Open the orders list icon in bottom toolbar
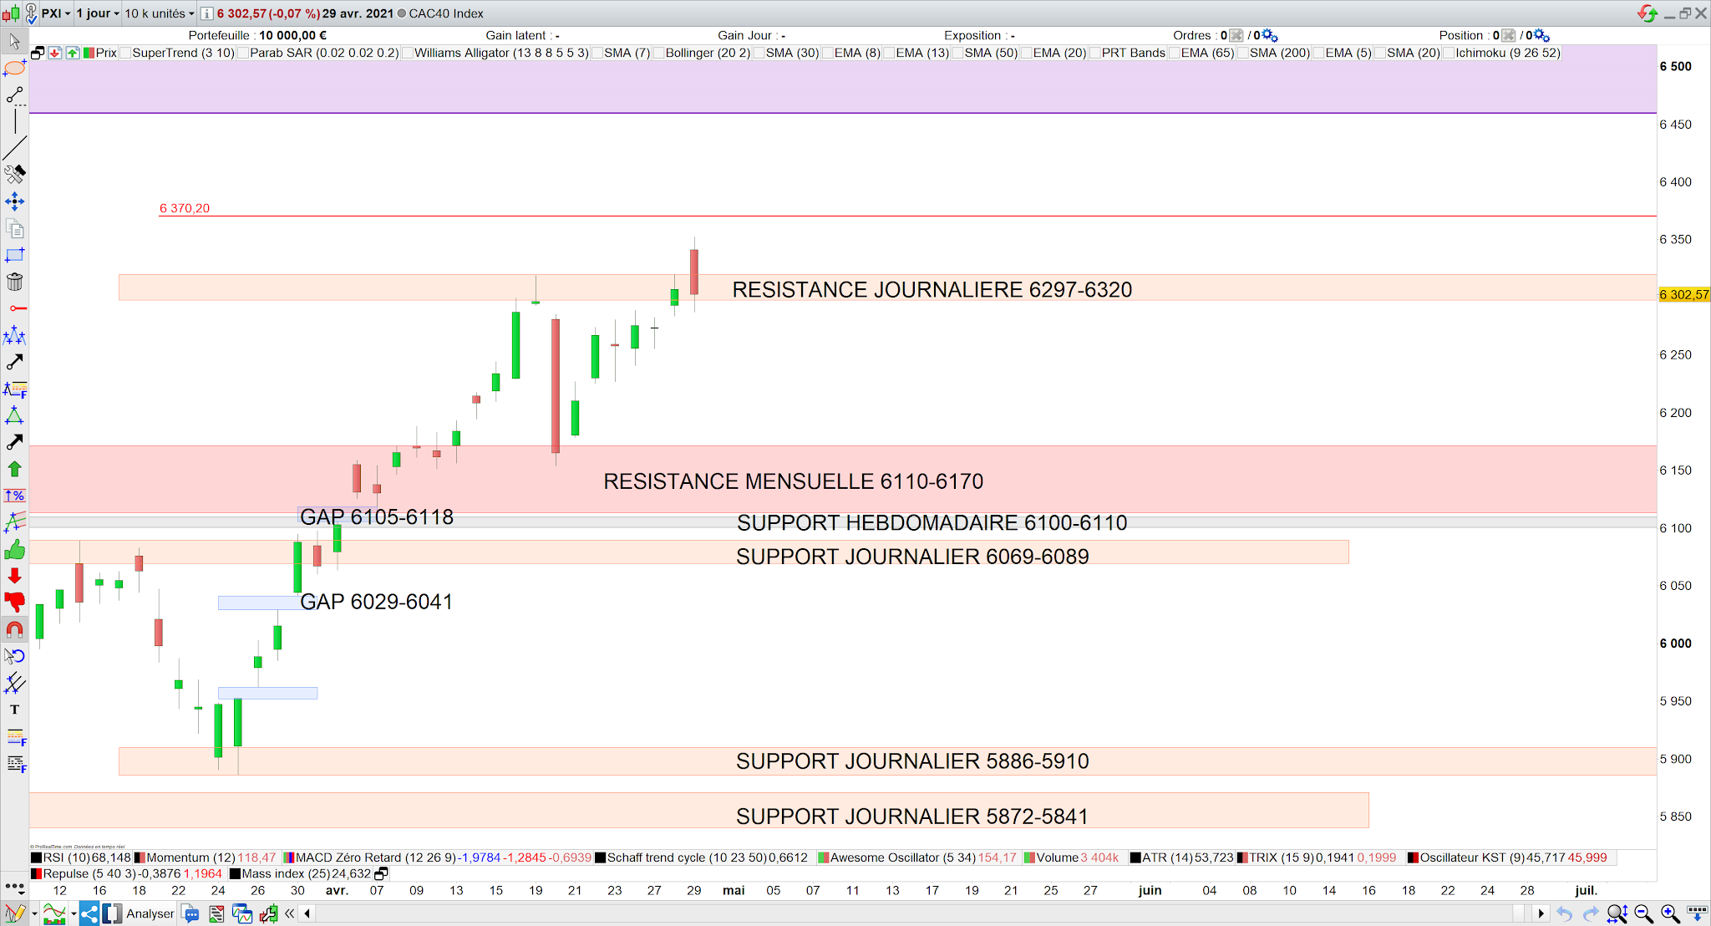Viewport: 1711px width, 926px height. pyautogui.click(x=216, y=913)
